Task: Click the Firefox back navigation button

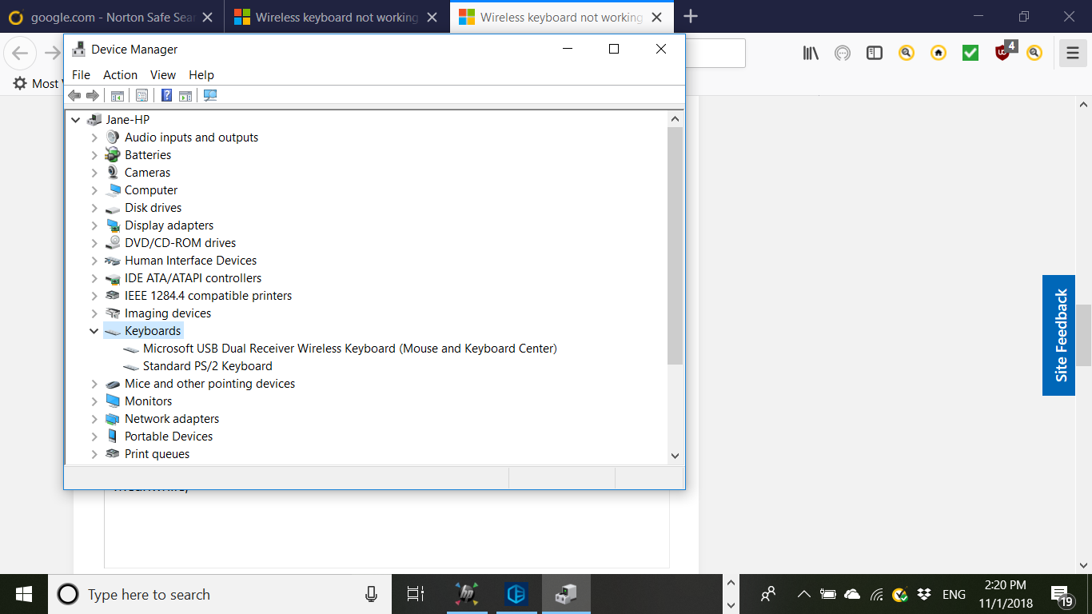Action: (x=20, y=54)
